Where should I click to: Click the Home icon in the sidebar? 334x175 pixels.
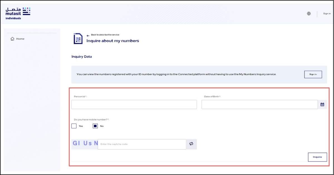pyautogui.click(x=12, y=39)
